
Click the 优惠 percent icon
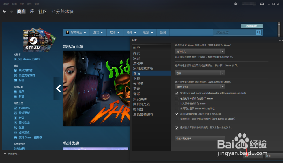(x=16, y=128)
